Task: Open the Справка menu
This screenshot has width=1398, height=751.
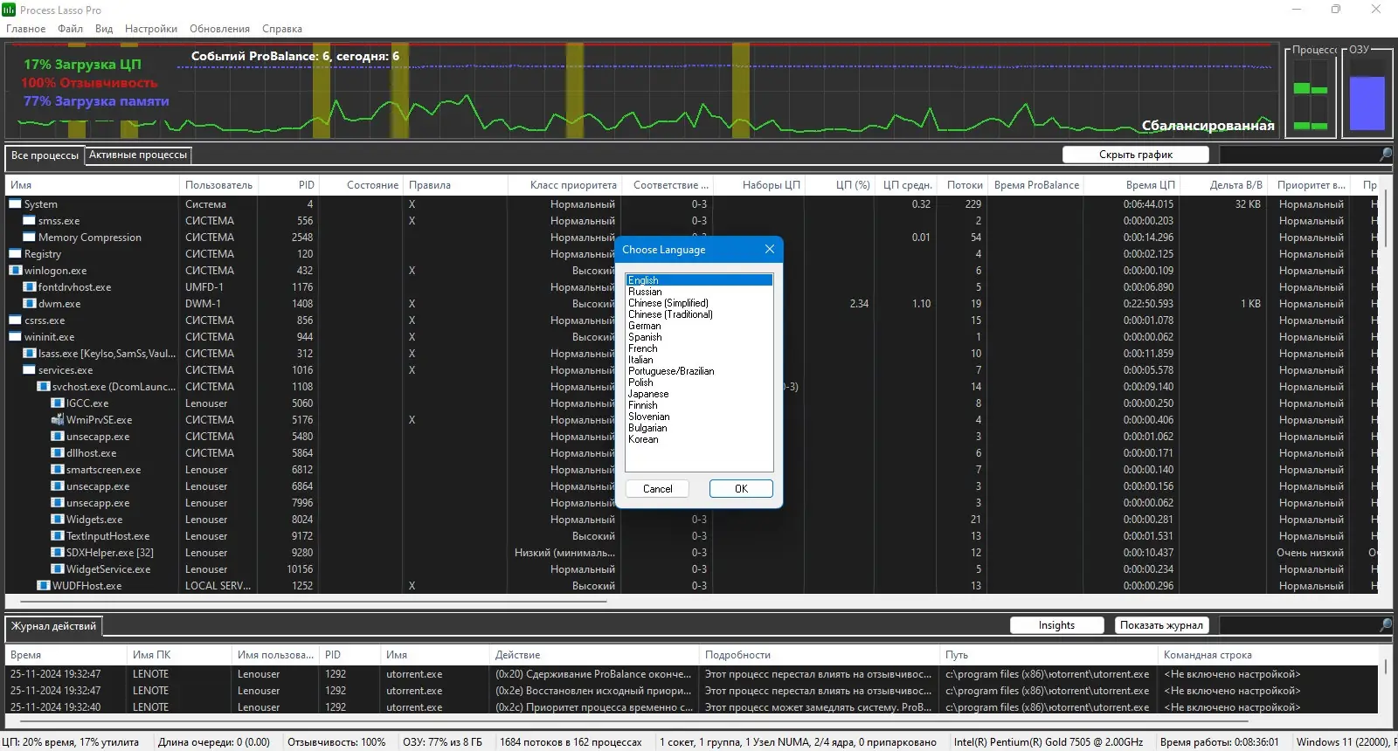Action: coord(282,29)
